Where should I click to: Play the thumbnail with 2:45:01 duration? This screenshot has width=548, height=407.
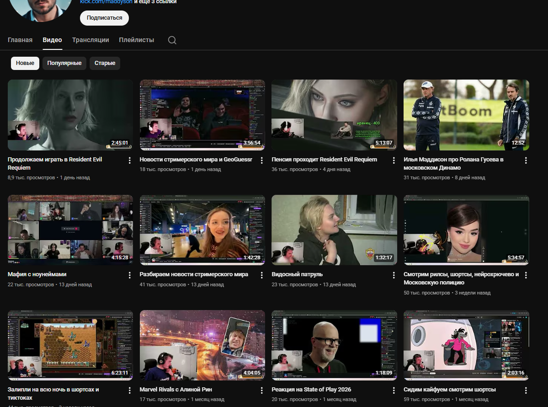tap(70, 115)
